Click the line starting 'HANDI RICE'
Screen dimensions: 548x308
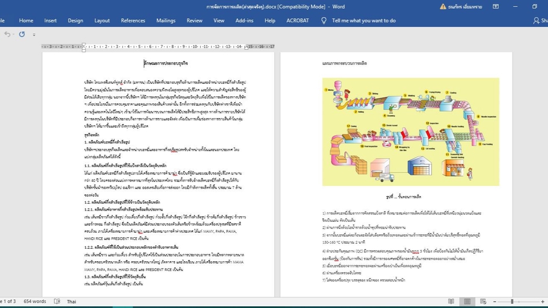116,238
